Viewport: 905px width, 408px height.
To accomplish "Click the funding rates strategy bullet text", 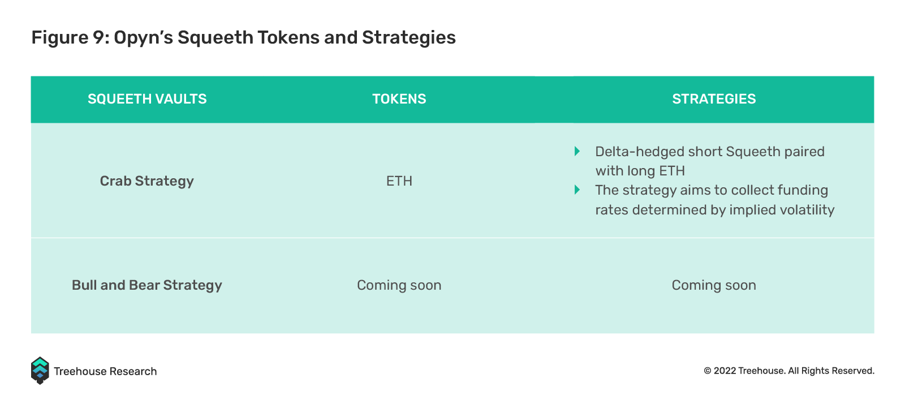I will (715, 200).
